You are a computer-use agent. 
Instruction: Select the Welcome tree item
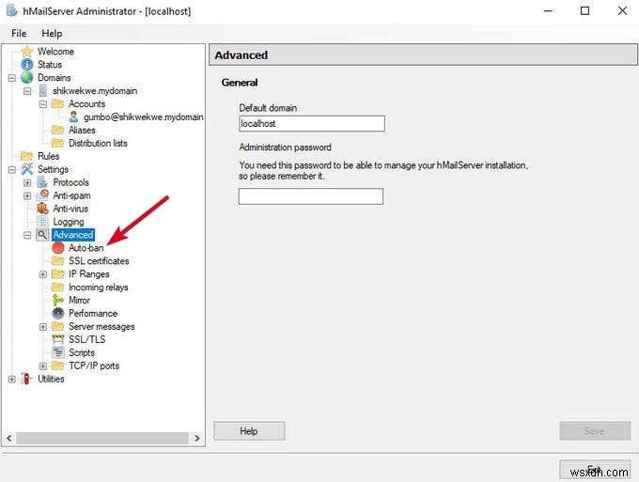coord(55,52)
